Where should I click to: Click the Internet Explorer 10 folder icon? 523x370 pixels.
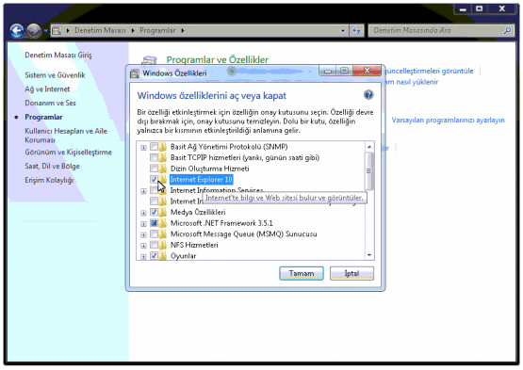click(x=162, y=179)
